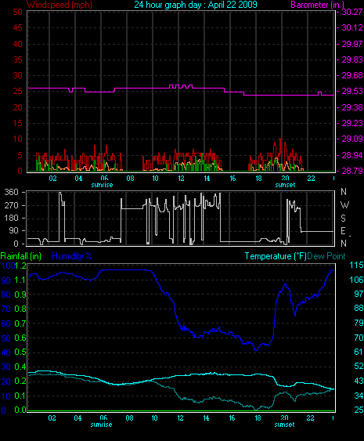Image resolution: width=364 pixels, height=441 pixels.
Task: Click the 'Humidity %' legend label
Action: (x=72, y=256)
